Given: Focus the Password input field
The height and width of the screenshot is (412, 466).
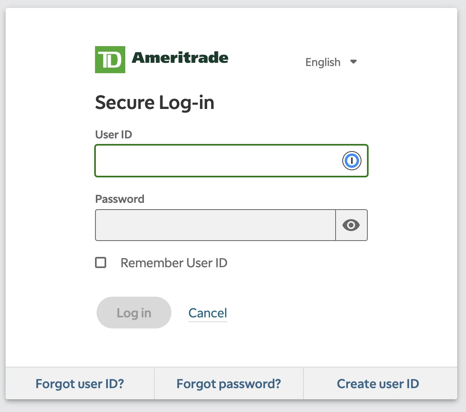Looking at the screenshot, I should click(216, 225).
